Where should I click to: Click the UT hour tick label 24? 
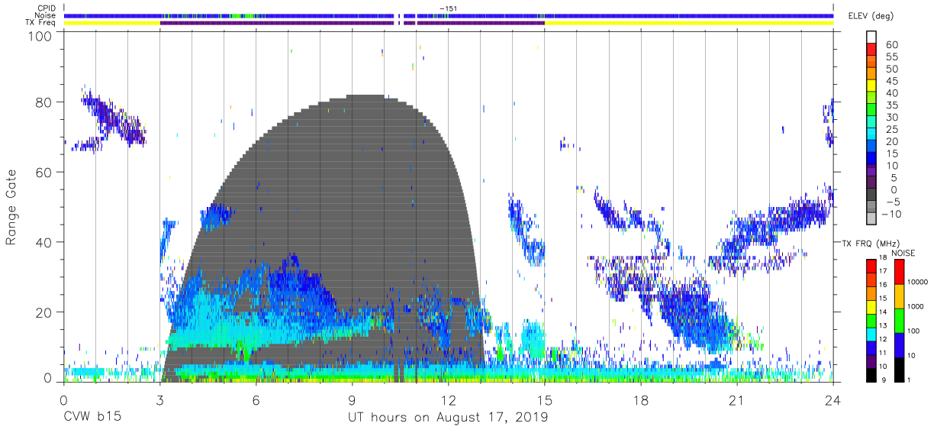833,401
